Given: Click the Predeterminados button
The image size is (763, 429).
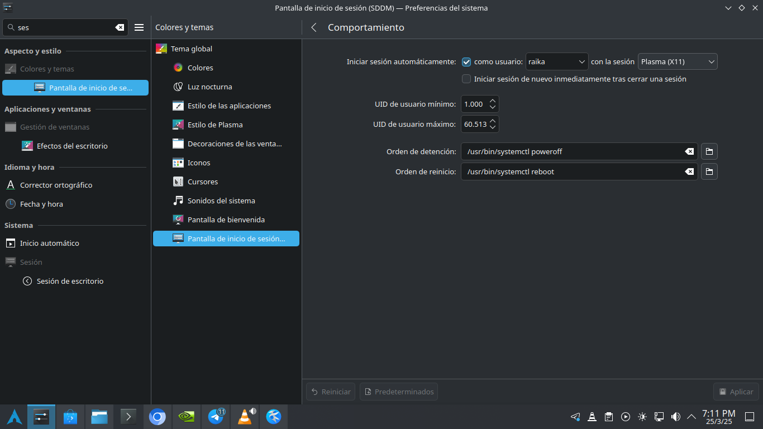Looking at the screenshot, I should point(399,392).
